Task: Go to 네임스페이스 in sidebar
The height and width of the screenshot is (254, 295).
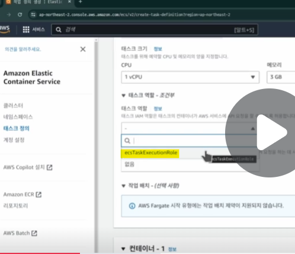Action: tap(18, 117)
